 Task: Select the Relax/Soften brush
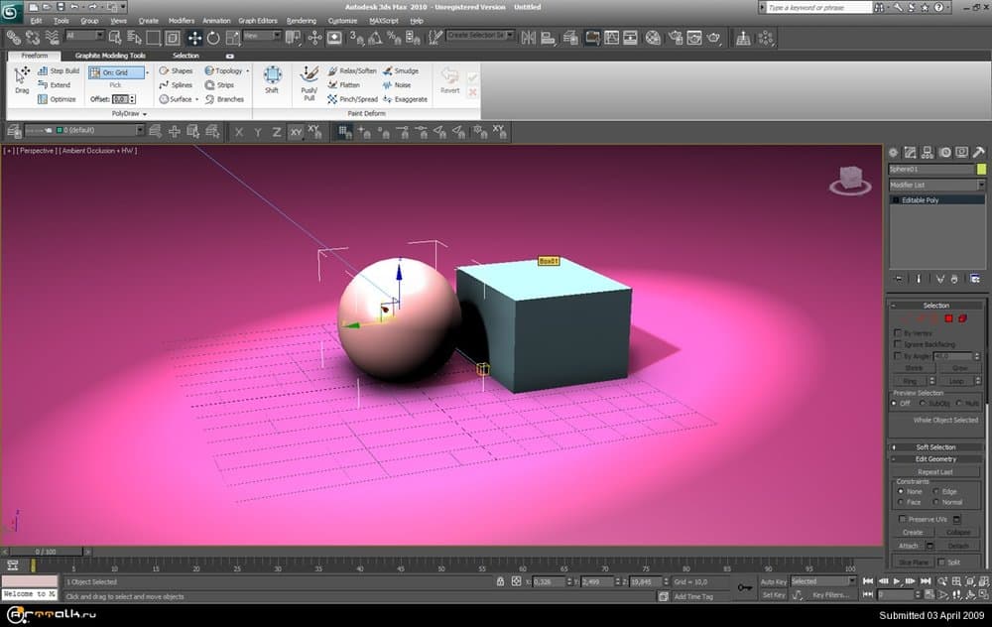[352, 71]
